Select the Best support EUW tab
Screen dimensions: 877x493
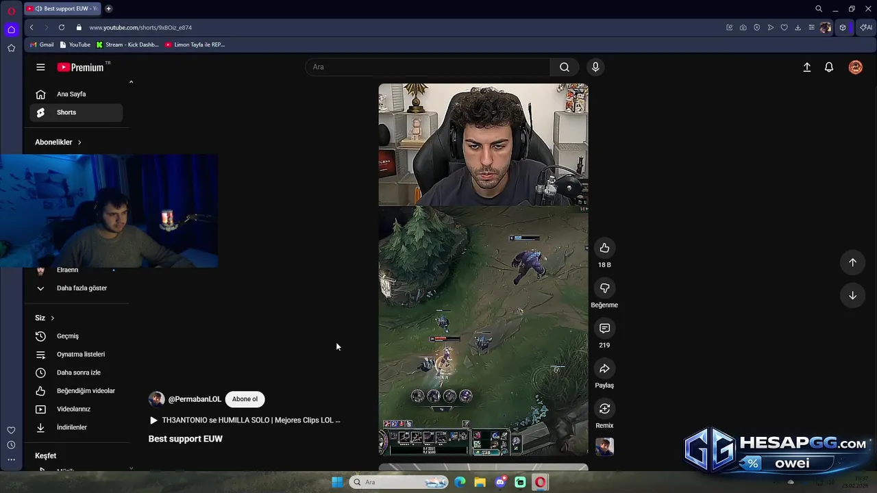[62, 9]
